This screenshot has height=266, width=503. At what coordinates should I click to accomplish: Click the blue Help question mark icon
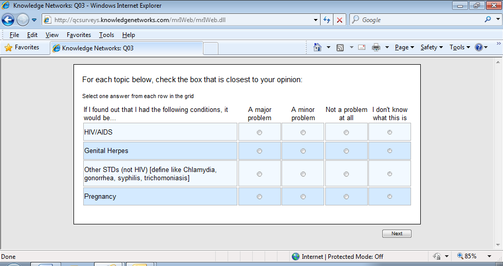479,47
